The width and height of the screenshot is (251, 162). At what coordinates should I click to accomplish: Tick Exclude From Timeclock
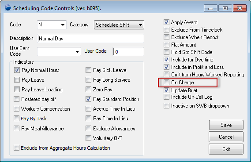166,29
